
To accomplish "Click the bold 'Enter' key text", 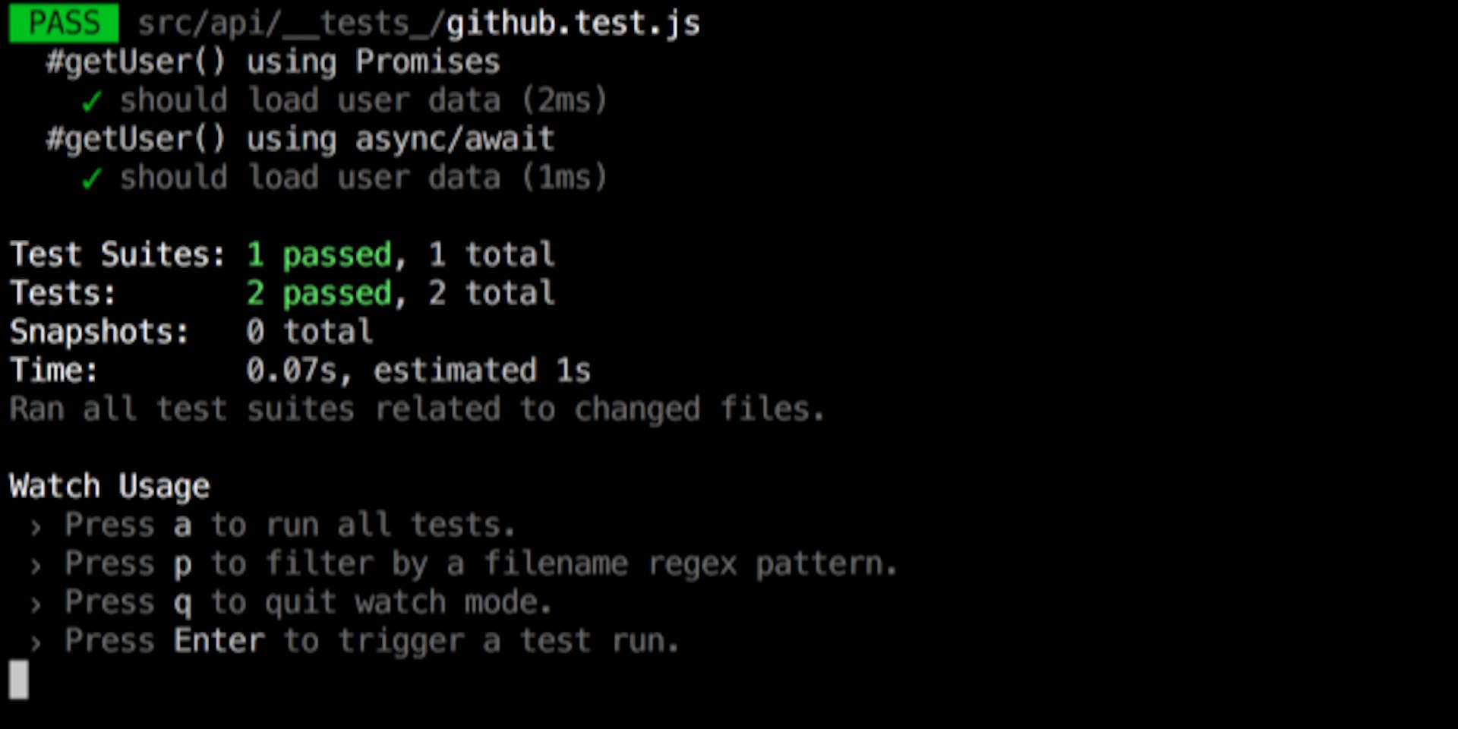I will [219, 641].
